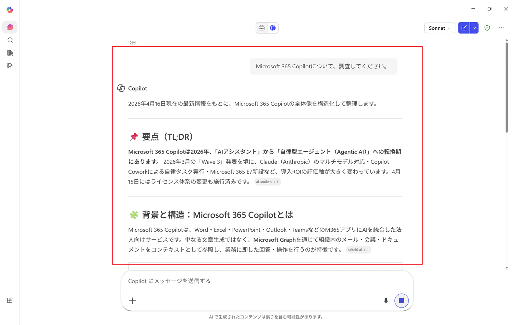Screen dimensions: 514x325
Task: Activate the microphone voice input
Action: (386, 301)
